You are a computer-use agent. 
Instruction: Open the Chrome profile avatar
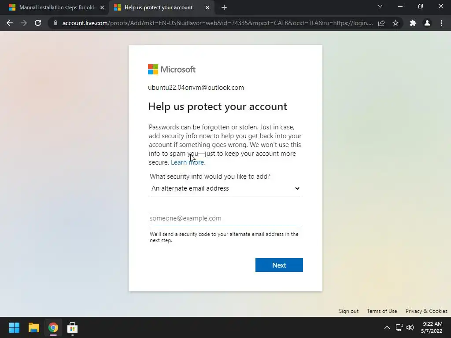pyautogui.click(x=427, y=23)
